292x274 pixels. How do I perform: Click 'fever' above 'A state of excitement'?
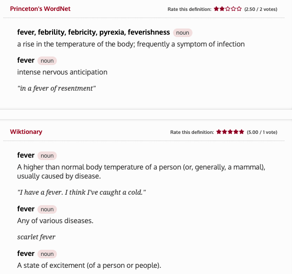click(26, 254)
